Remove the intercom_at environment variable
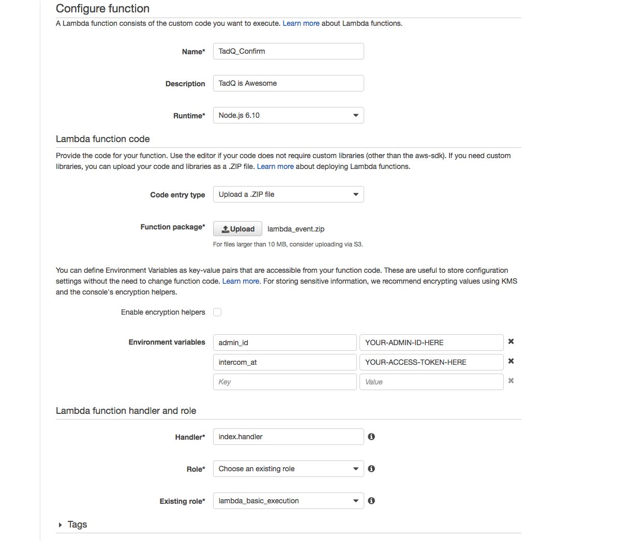The width and height of the screenshot is (644, 541). point(511,361)
